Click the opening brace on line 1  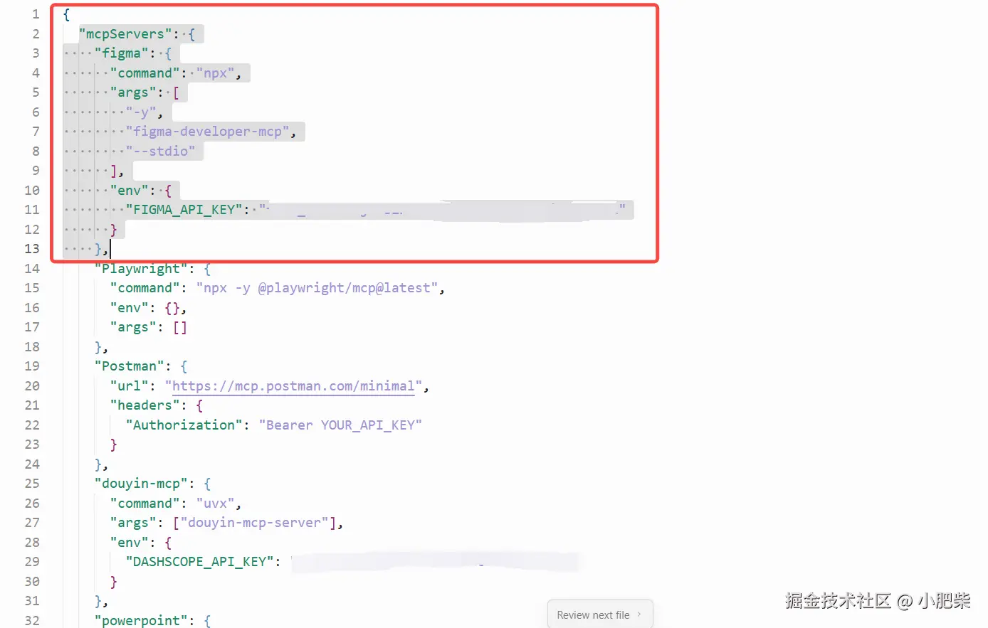tap(66, 14)
